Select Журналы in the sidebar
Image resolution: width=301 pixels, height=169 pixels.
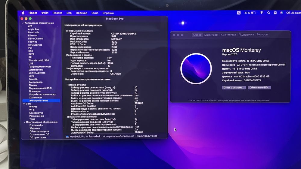coord(35,128)
